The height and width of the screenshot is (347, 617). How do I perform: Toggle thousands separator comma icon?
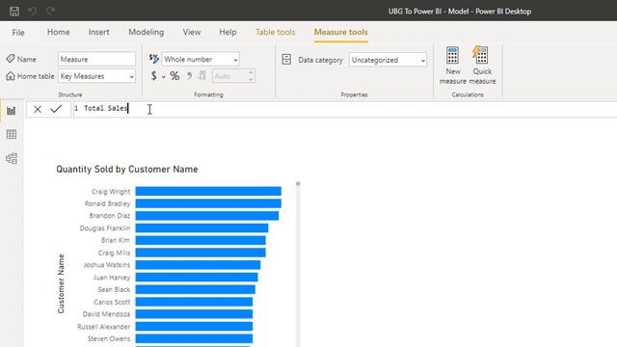189,75
